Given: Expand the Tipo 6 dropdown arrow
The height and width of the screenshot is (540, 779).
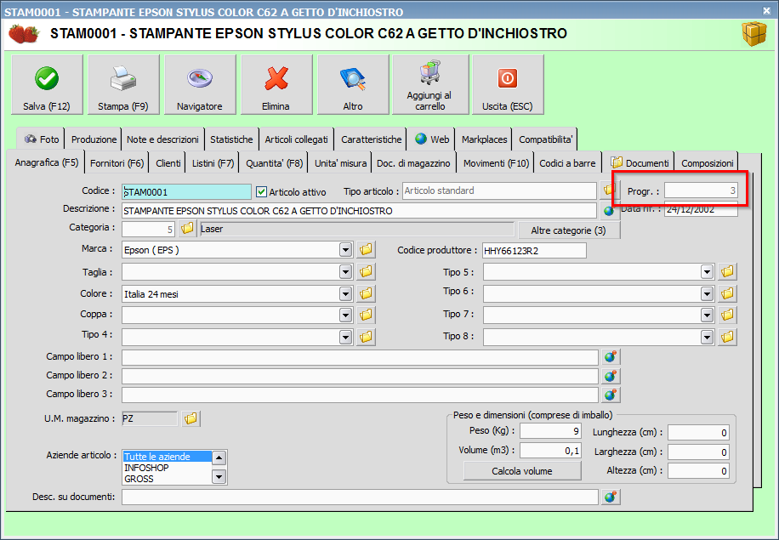Looking at the screenshot, I should pyautogui.click(x=707, y=293).
